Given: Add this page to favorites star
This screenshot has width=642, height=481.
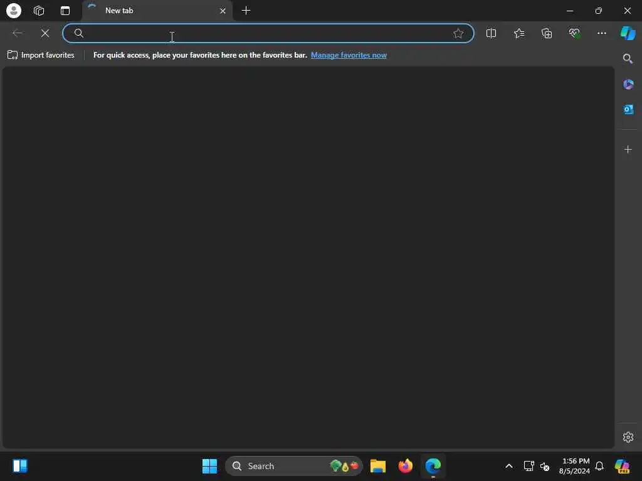Looking at the screenshot, I should [458, 33].
